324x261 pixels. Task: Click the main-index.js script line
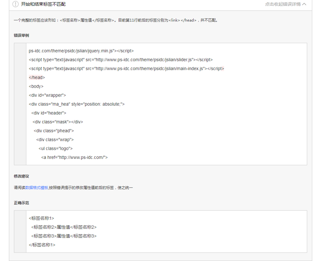pos(127,68)
